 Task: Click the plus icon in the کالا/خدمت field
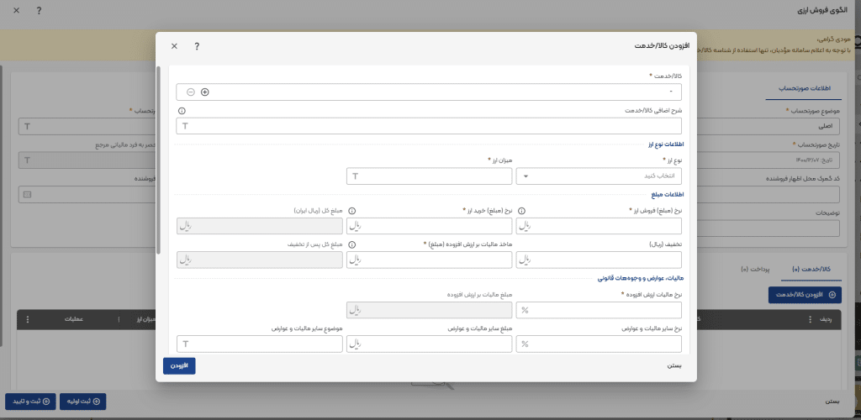204,92
